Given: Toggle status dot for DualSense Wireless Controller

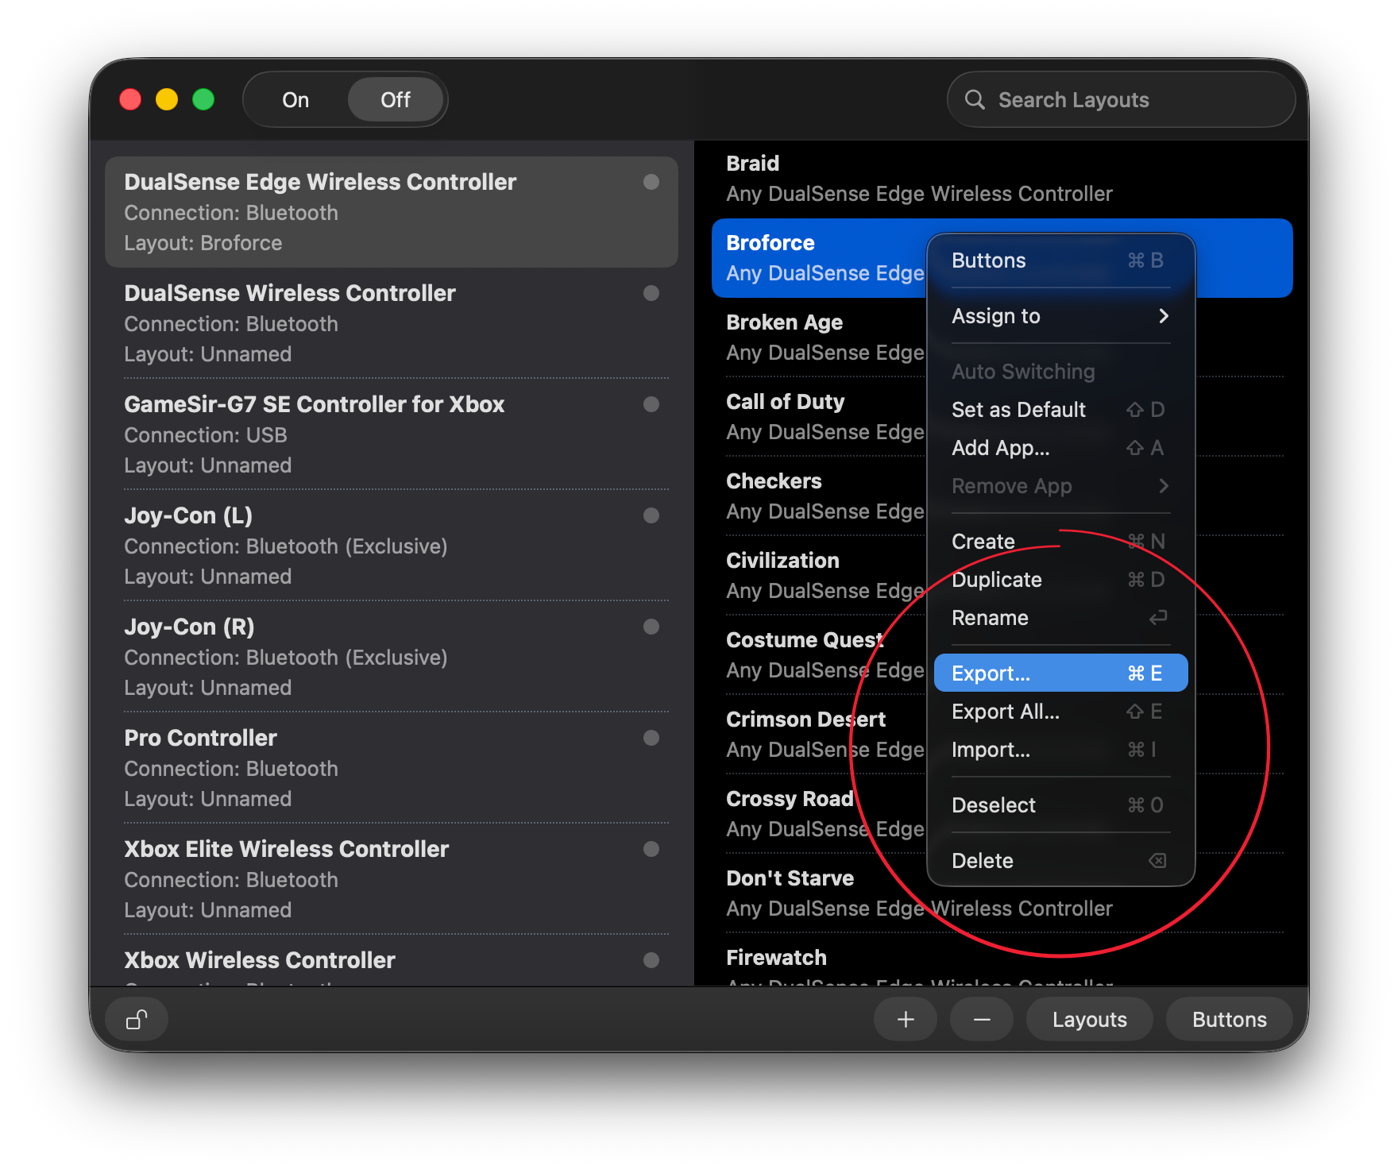Looking at the screenshot, I should [651, 293].
